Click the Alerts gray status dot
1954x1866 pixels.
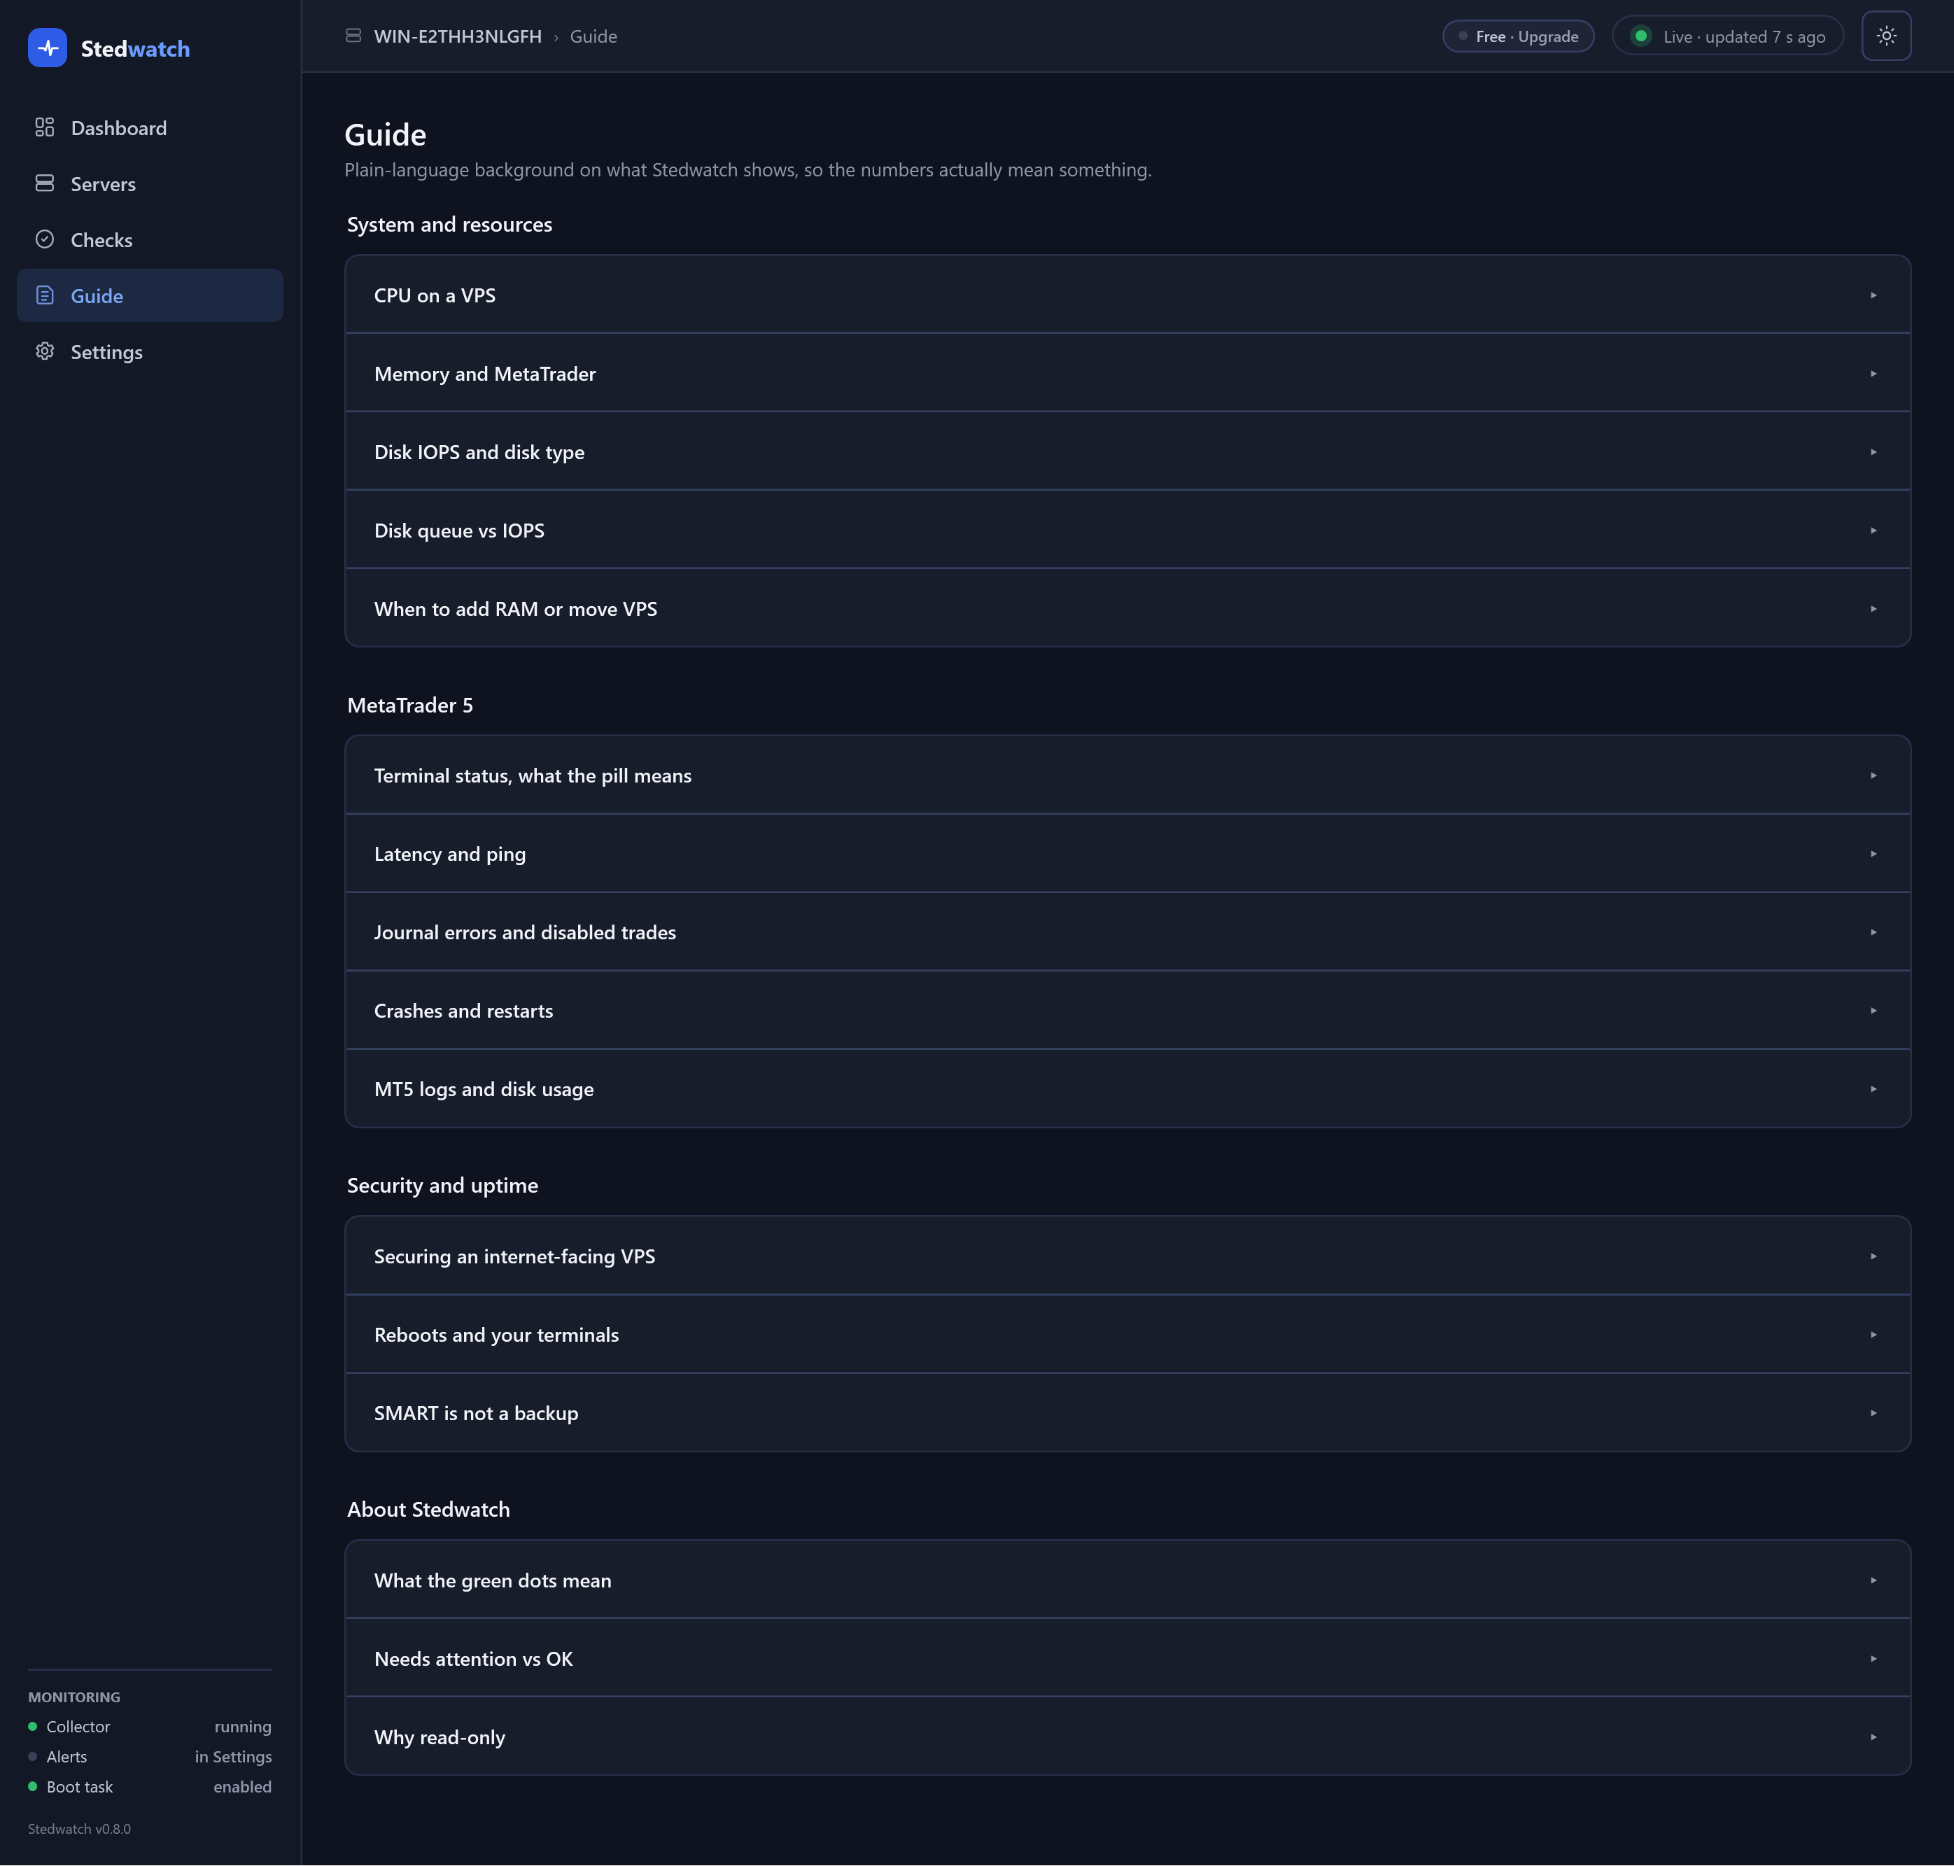pos(33,1757)
